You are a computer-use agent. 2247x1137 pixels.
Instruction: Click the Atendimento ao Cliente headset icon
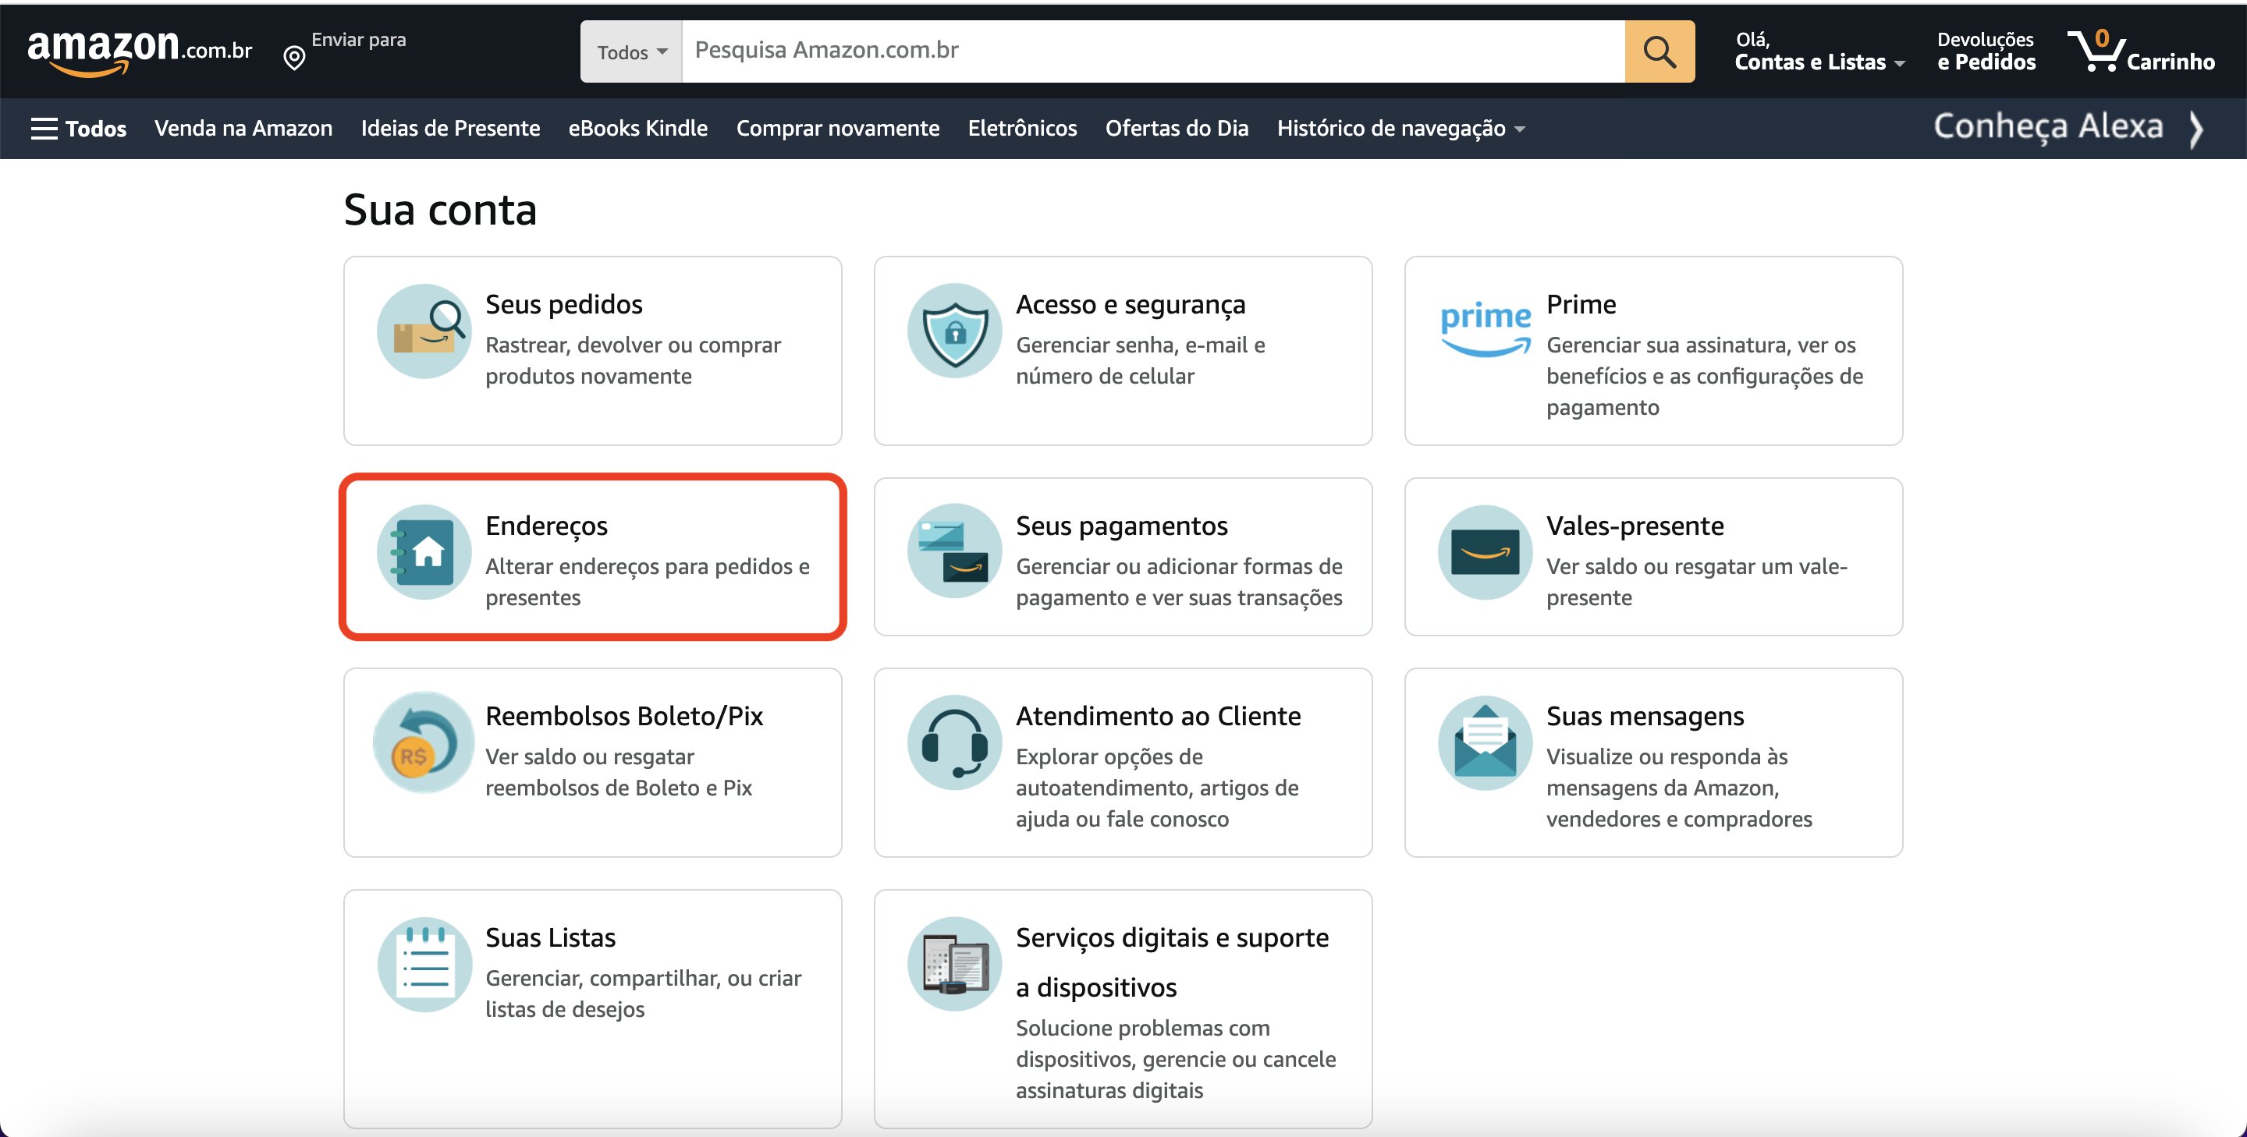coord(954,742)
